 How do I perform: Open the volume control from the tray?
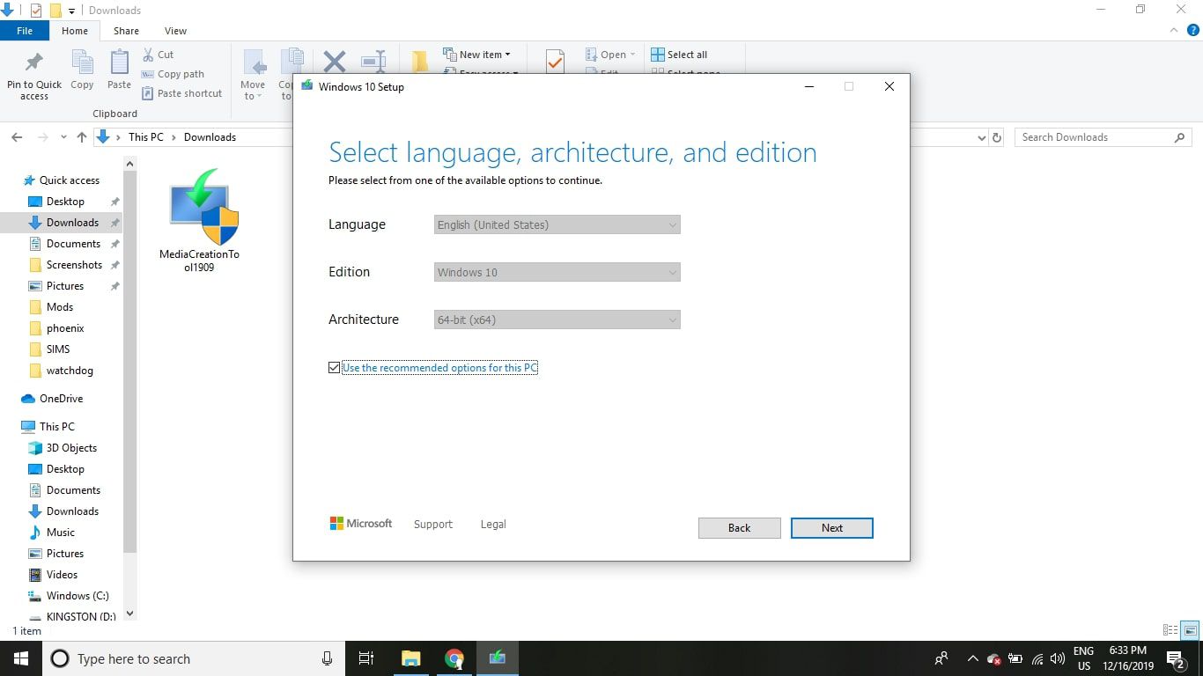pos(1058,658)
